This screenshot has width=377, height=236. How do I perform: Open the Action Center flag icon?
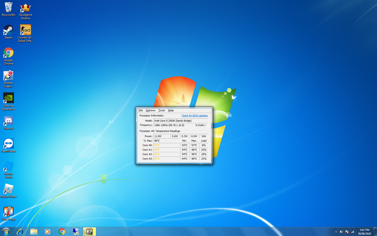347,232
